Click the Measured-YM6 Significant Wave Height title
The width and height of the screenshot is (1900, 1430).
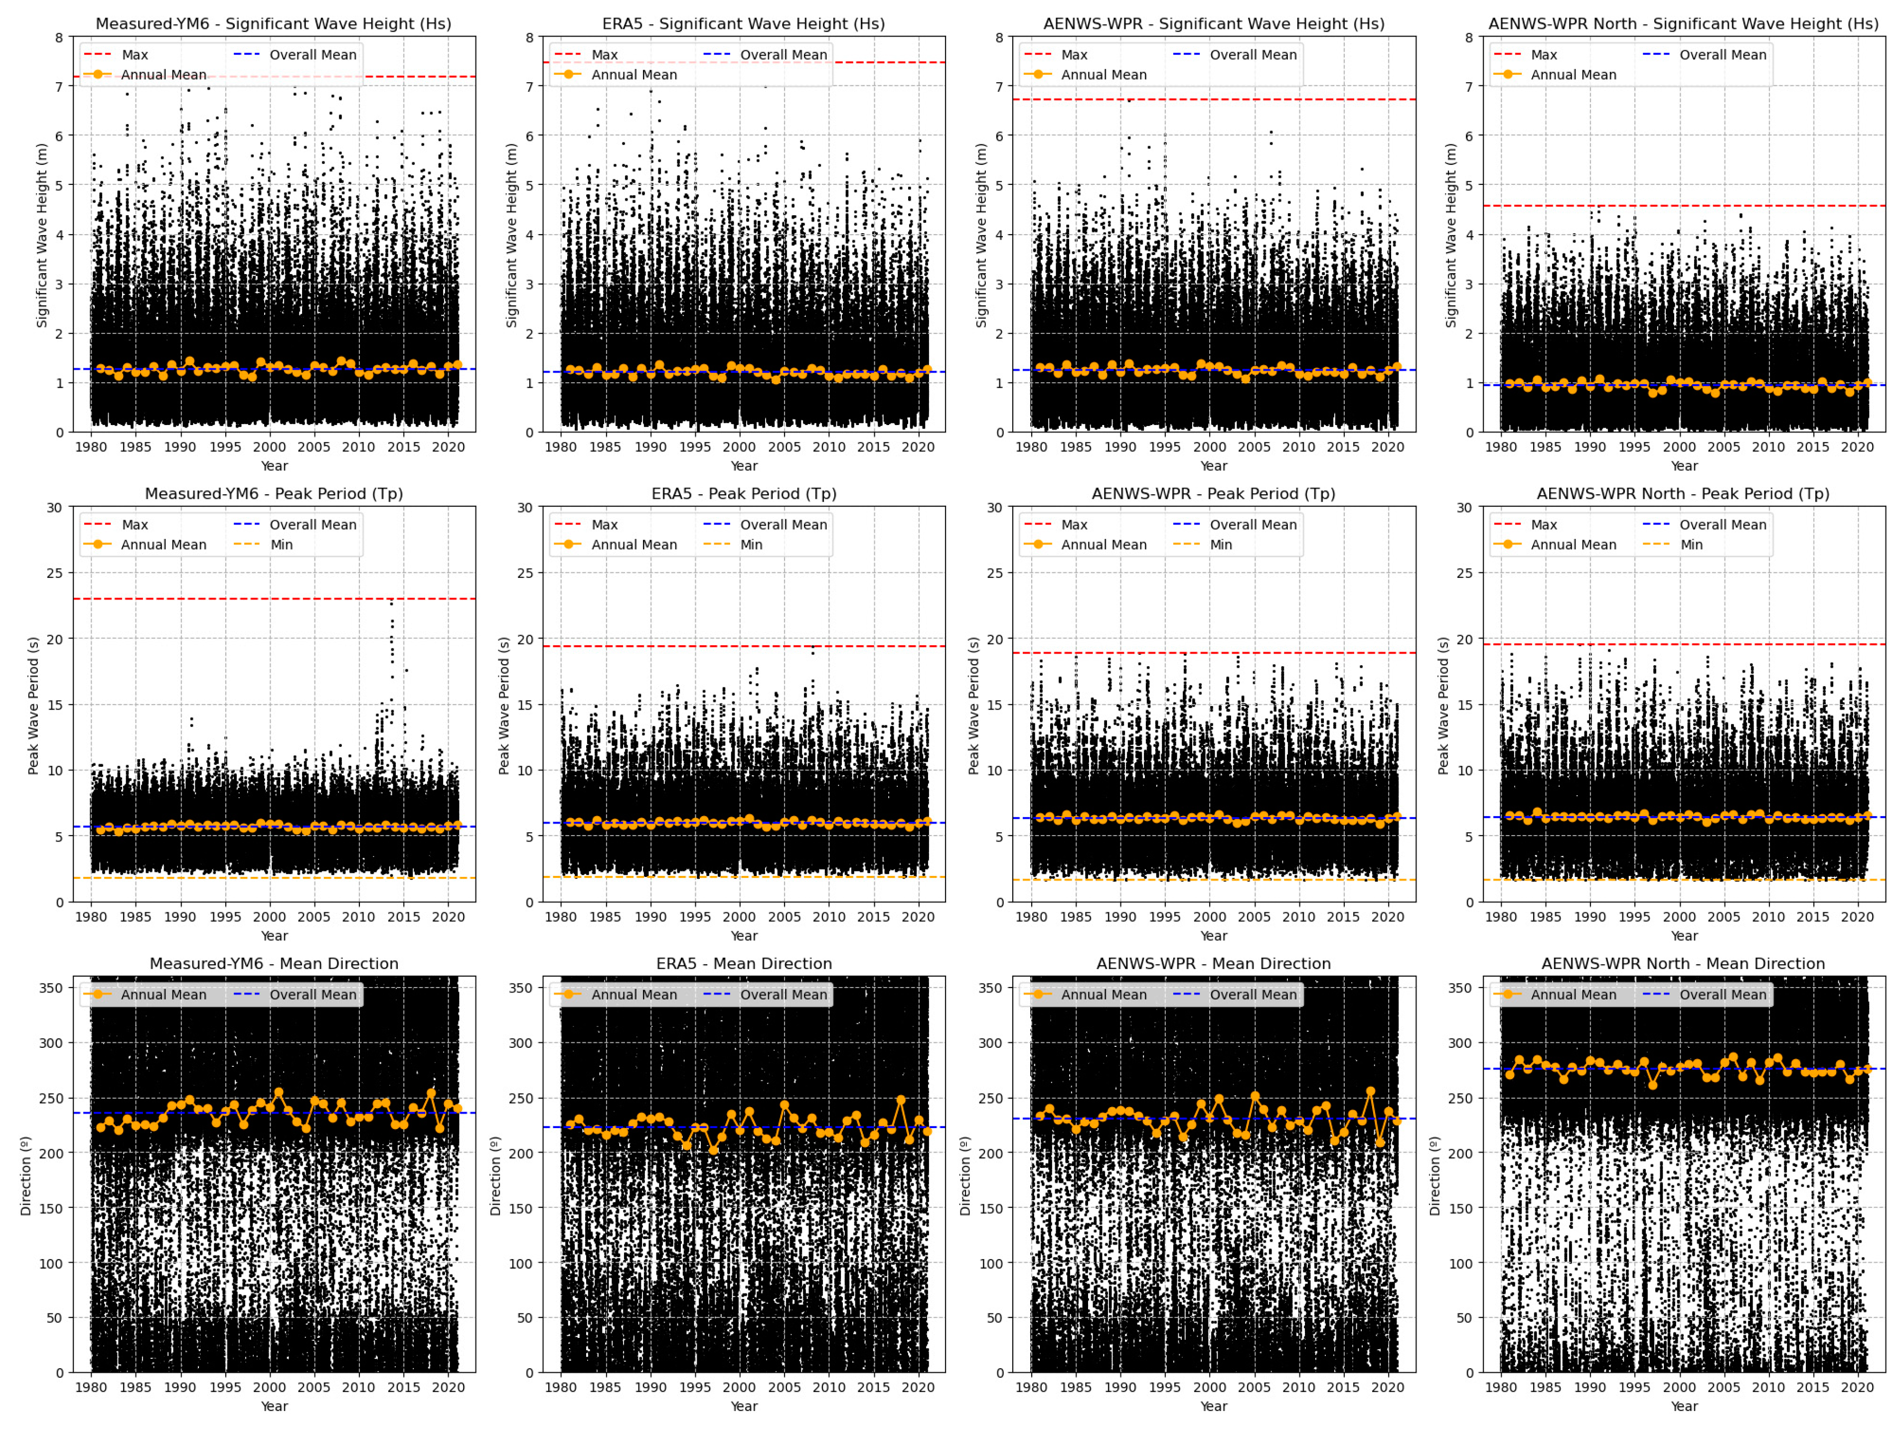click(273, 24)
